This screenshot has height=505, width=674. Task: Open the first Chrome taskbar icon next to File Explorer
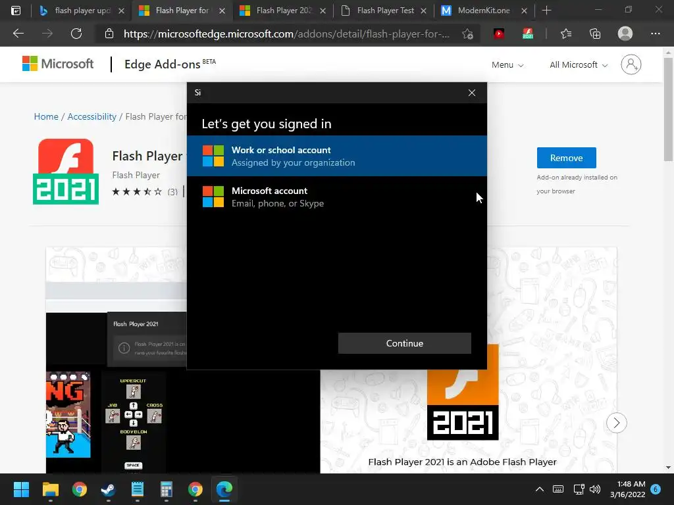click(x=80, y=489)
